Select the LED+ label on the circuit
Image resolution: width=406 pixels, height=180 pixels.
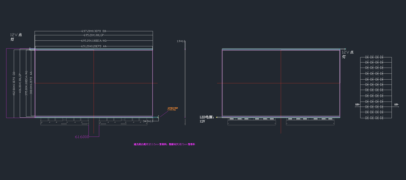click(357, 104)
